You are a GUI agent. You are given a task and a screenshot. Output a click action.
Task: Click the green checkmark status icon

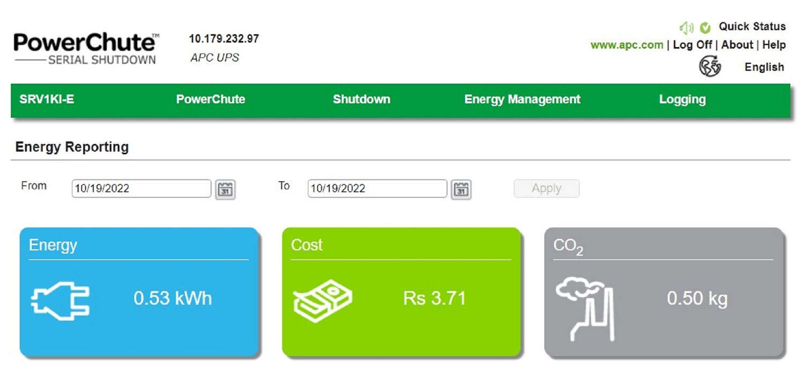(x=705, y=27)
